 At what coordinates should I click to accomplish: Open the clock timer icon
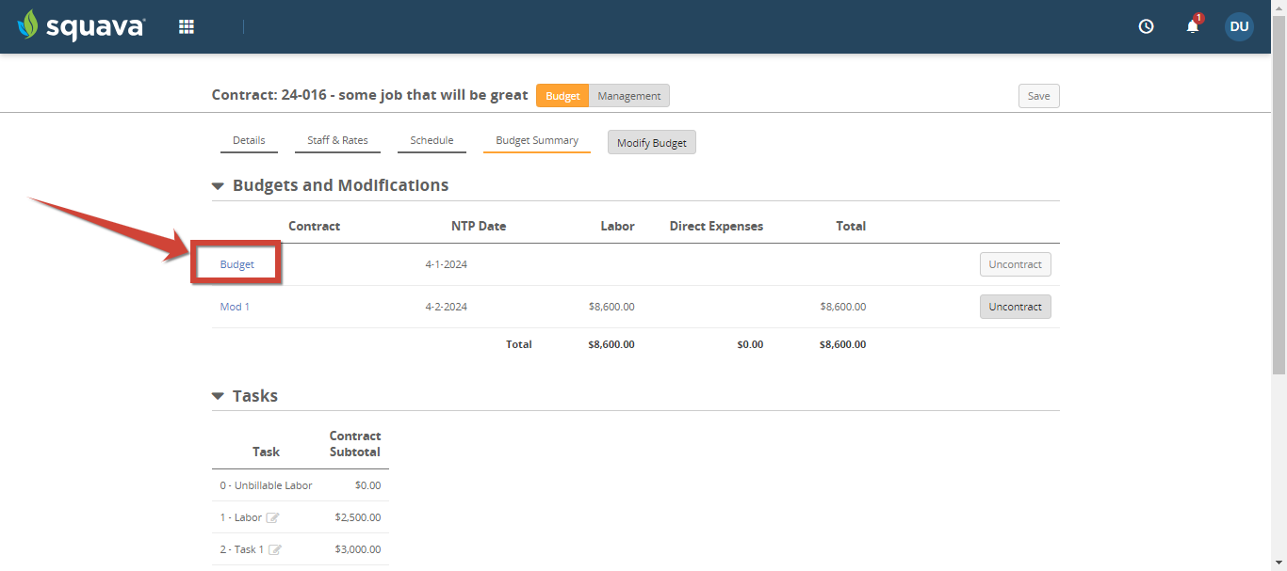coord(1147,26)
